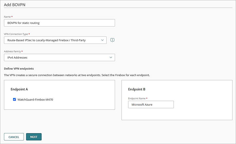
Task: Open the Address Family dropdown showing IPv4 Addresses
Action: [59, 57]
